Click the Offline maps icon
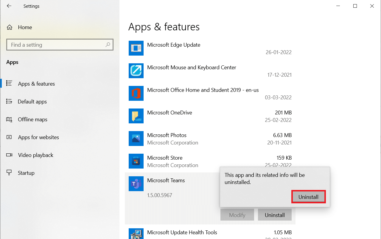The width and height of the screenshot is (381, 239). pos(9,119)
